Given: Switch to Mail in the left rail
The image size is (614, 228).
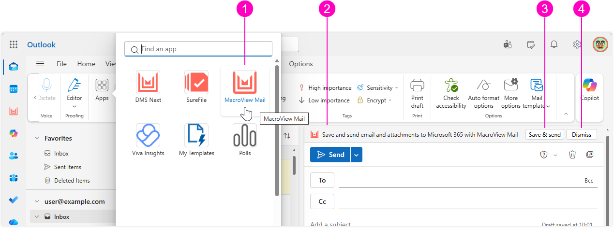Looking at the screenshot, I should tap(14, 67).
